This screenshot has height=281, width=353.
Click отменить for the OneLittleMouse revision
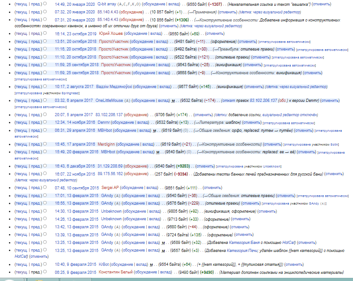331,101
